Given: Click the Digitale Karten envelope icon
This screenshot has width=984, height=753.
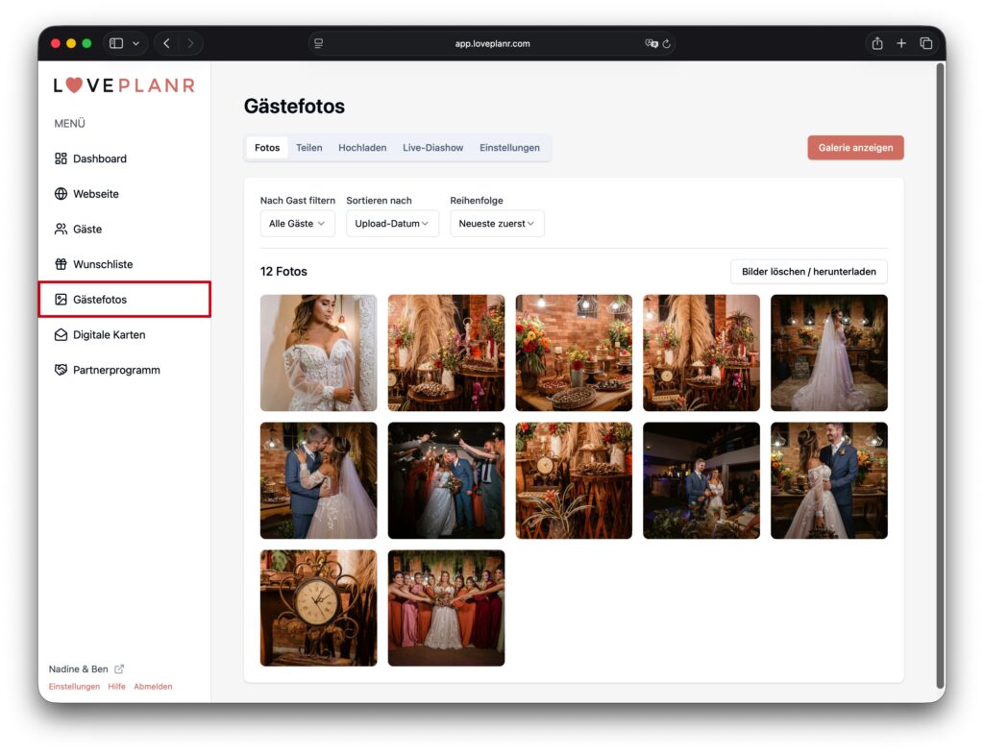Looking at the screenshot, I should tap(61, 334).
